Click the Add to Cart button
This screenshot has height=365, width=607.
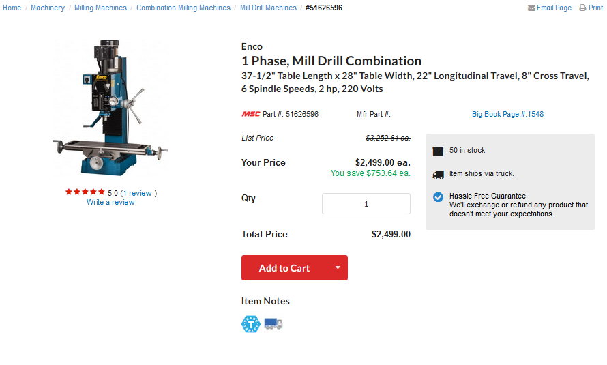coord(284,267)
